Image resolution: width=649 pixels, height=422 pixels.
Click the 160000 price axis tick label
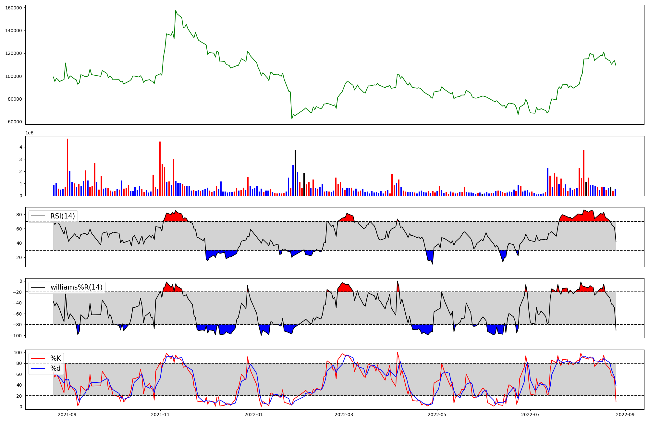14,8
